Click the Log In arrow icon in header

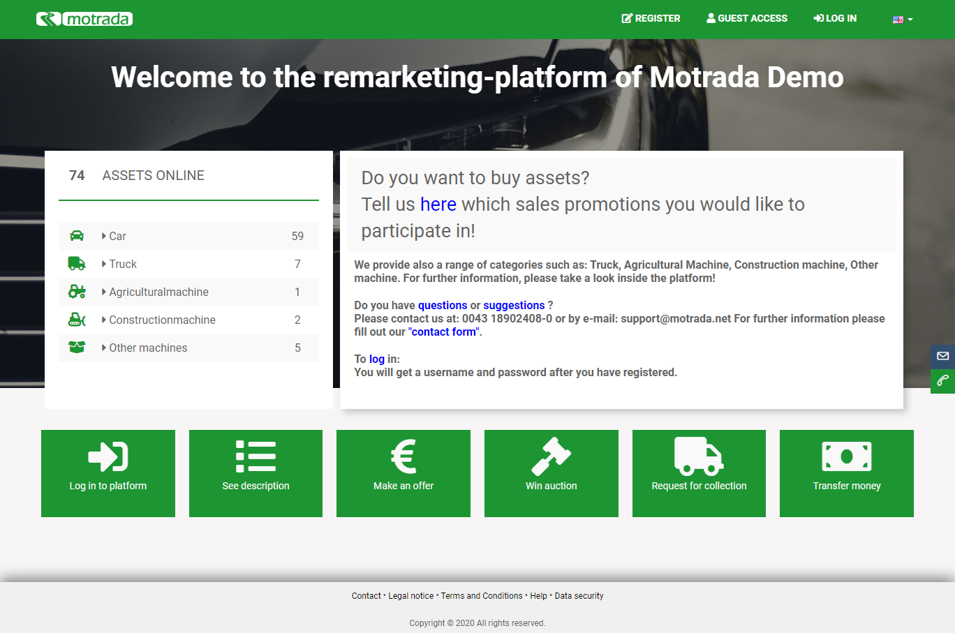coord(818,18)
